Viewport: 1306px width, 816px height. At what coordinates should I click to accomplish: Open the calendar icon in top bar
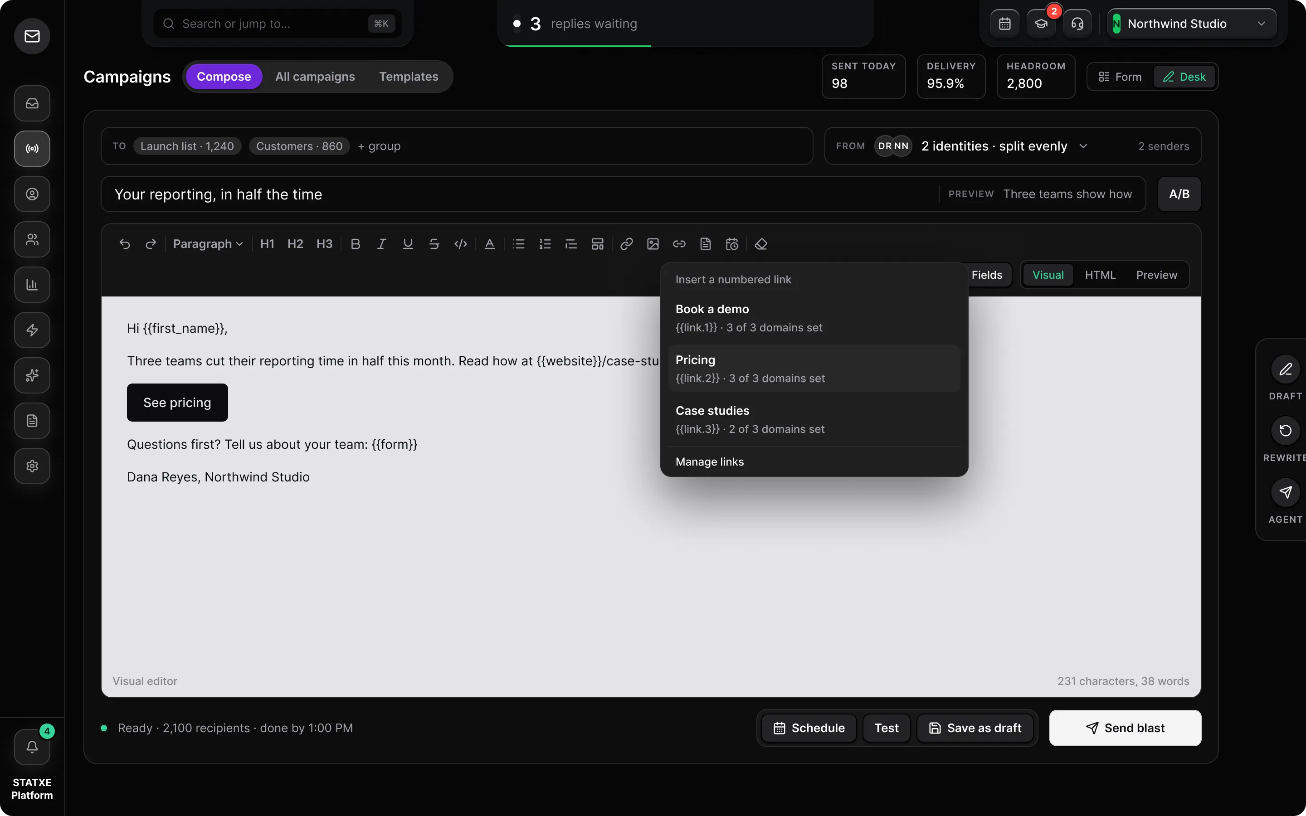coord(1005,24)
